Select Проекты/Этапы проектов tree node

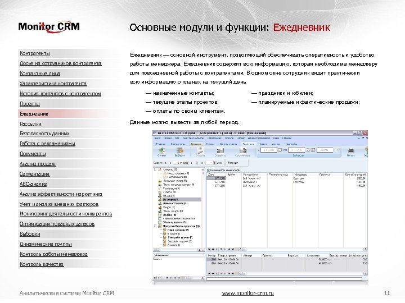pyautogui.click(x=181, y=226)
